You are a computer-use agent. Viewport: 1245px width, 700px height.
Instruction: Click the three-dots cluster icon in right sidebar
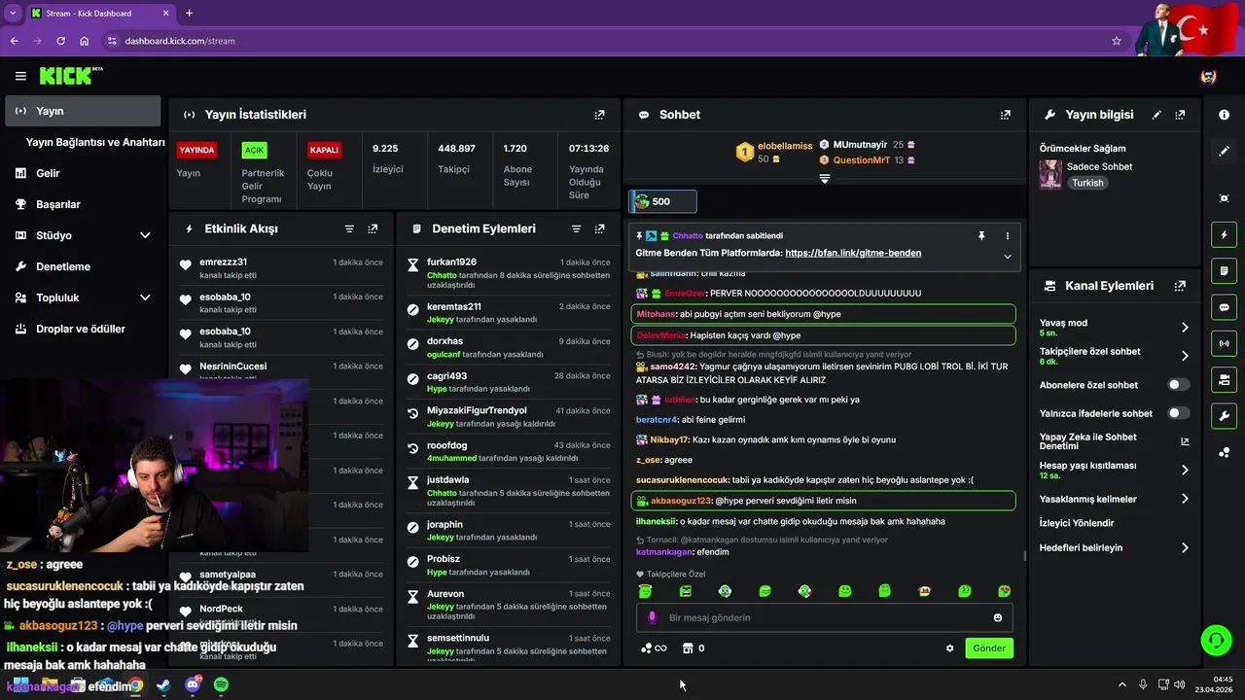(1224, 452)
